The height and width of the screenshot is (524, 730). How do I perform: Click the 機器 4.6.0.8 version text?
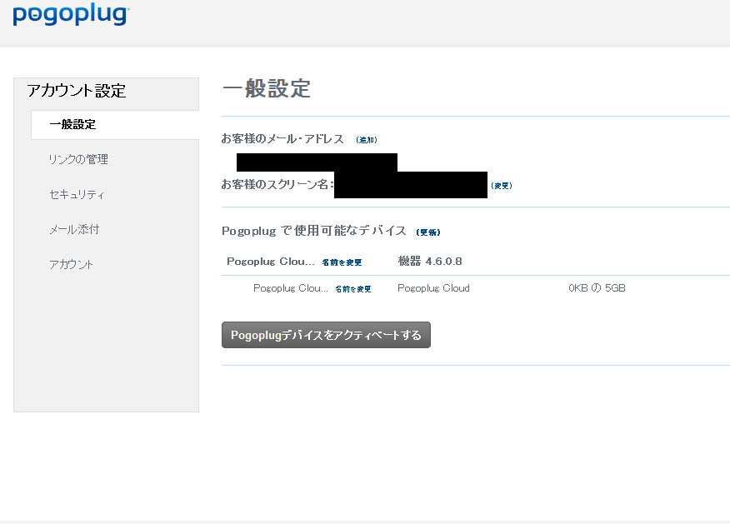[x=430, y=262]
